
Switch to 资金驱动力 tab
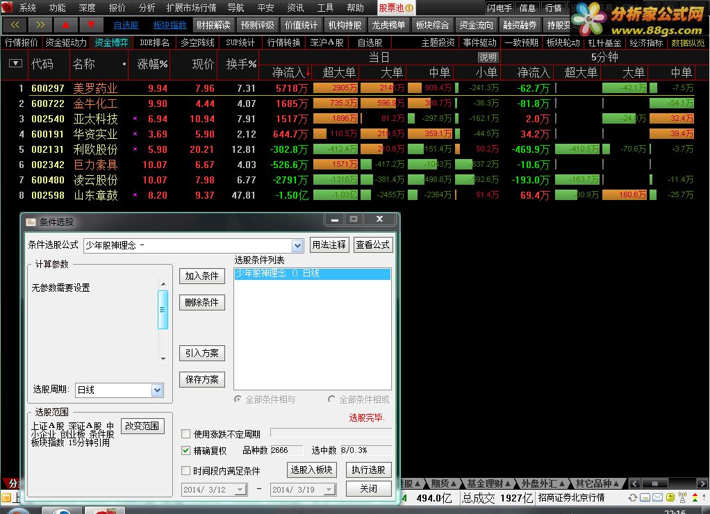click(x=66, y=42)
